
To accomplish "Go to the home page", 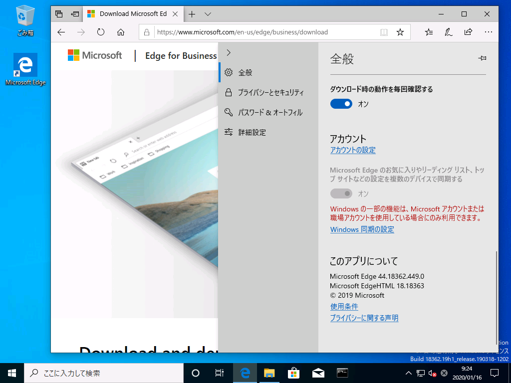I will click(121, 32).
